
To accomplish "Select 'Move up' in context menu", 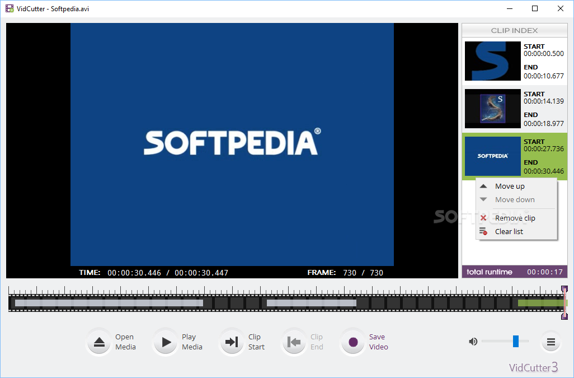I will click(x=516, y=186).
